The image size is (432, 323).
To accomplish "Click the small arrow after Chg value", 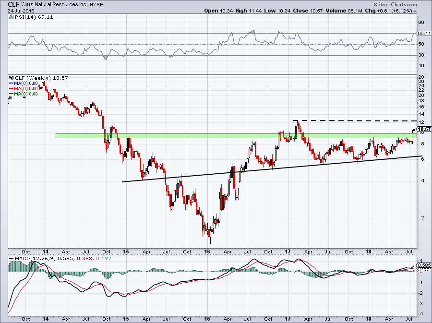I will 415,12.
